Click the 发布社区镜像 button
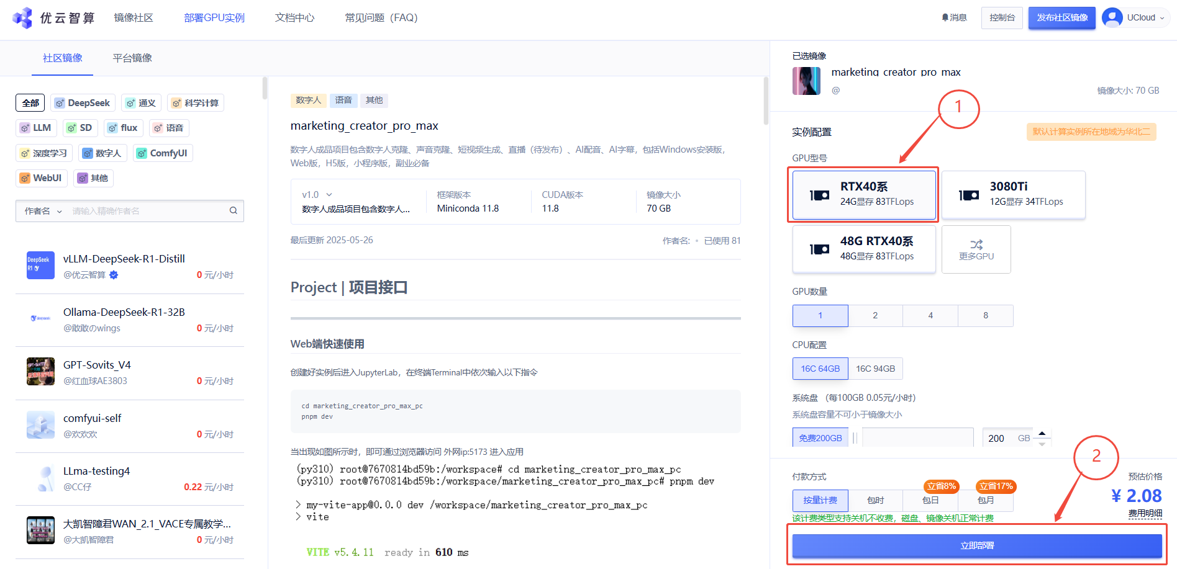The width and height of the screenshot is (1177, 569). pos(1062,17)
